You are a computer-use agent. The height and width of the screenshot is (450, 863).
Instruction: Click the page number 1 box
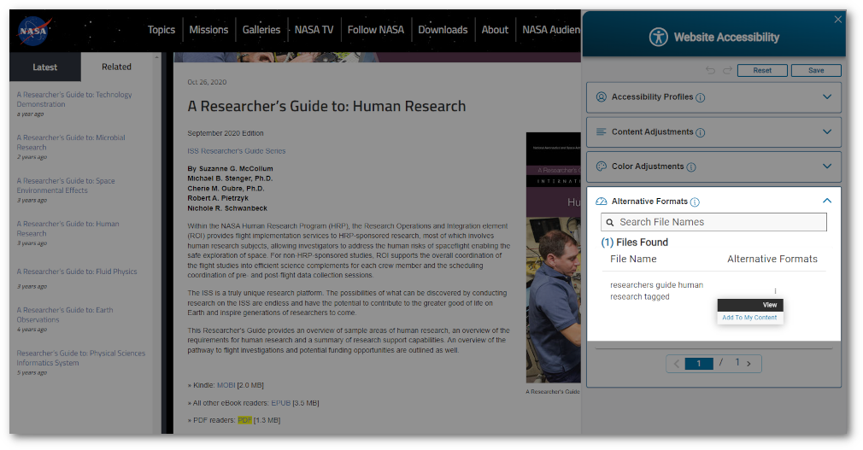pos(699,364)
